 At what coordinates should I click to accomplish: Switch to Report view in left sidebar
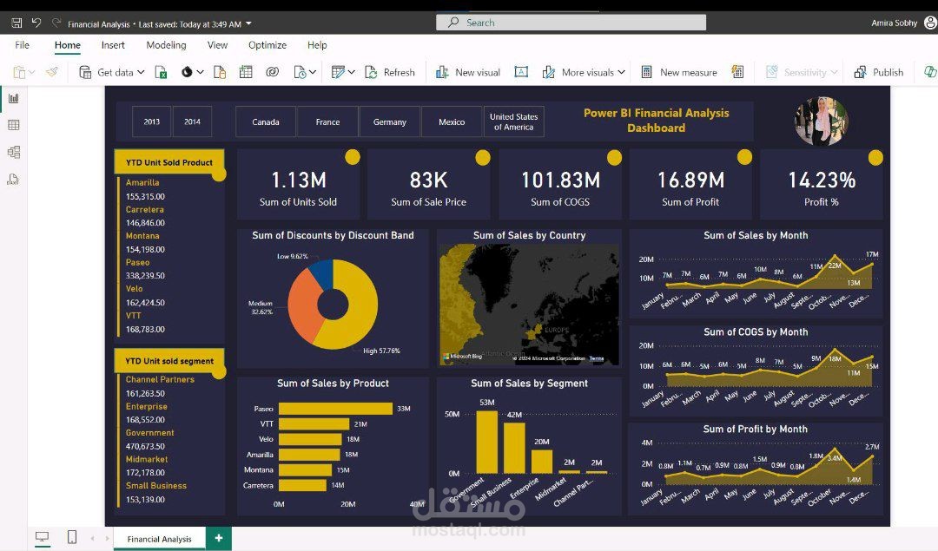13,99
